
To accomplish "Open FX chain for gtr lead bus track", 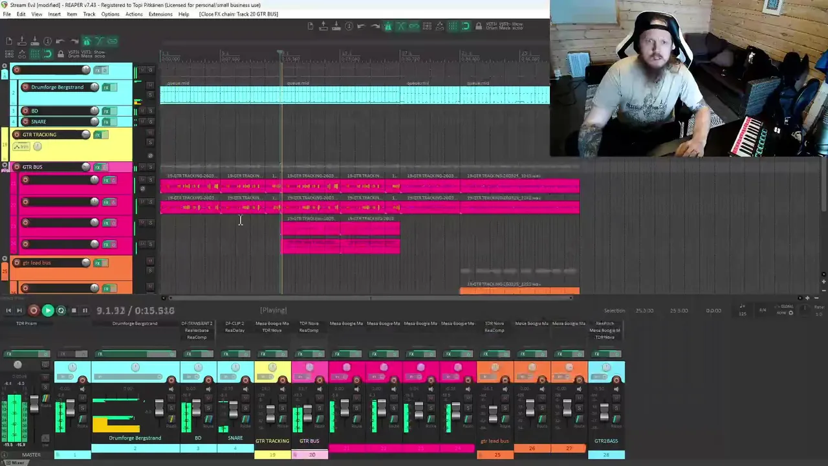I will (99, 263).
